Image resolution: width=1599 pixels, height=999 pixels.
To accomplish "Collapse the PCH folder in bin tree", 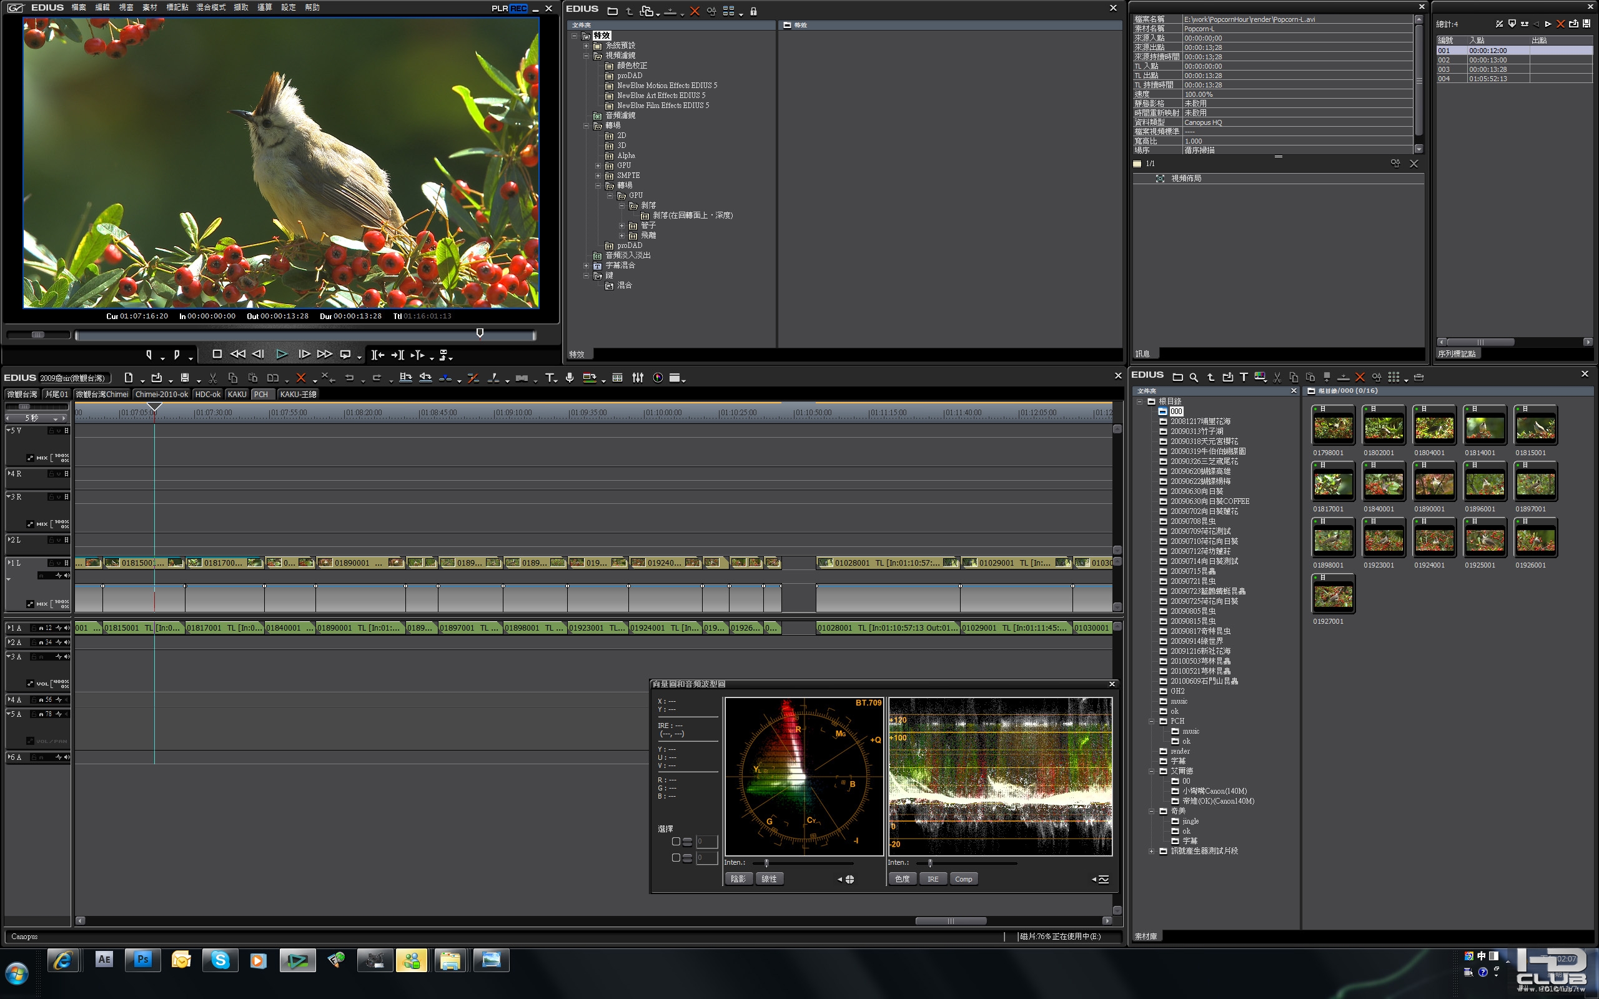I will point(1152,722).
